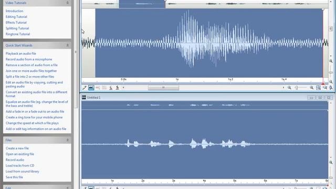Click Create a new file link
This screenshot has height=189, width=336.
click(17, 148)
